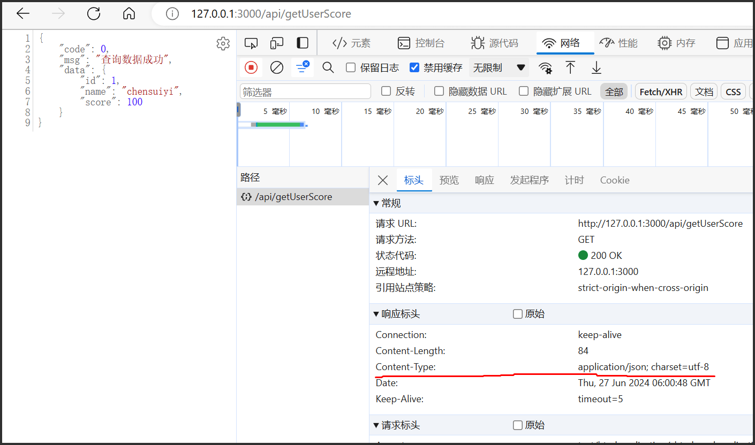755x445 pixels.
Task: Uncheck the 禁用缓存 checkbox
Action: pyautogui.click(x=414, y=67)
